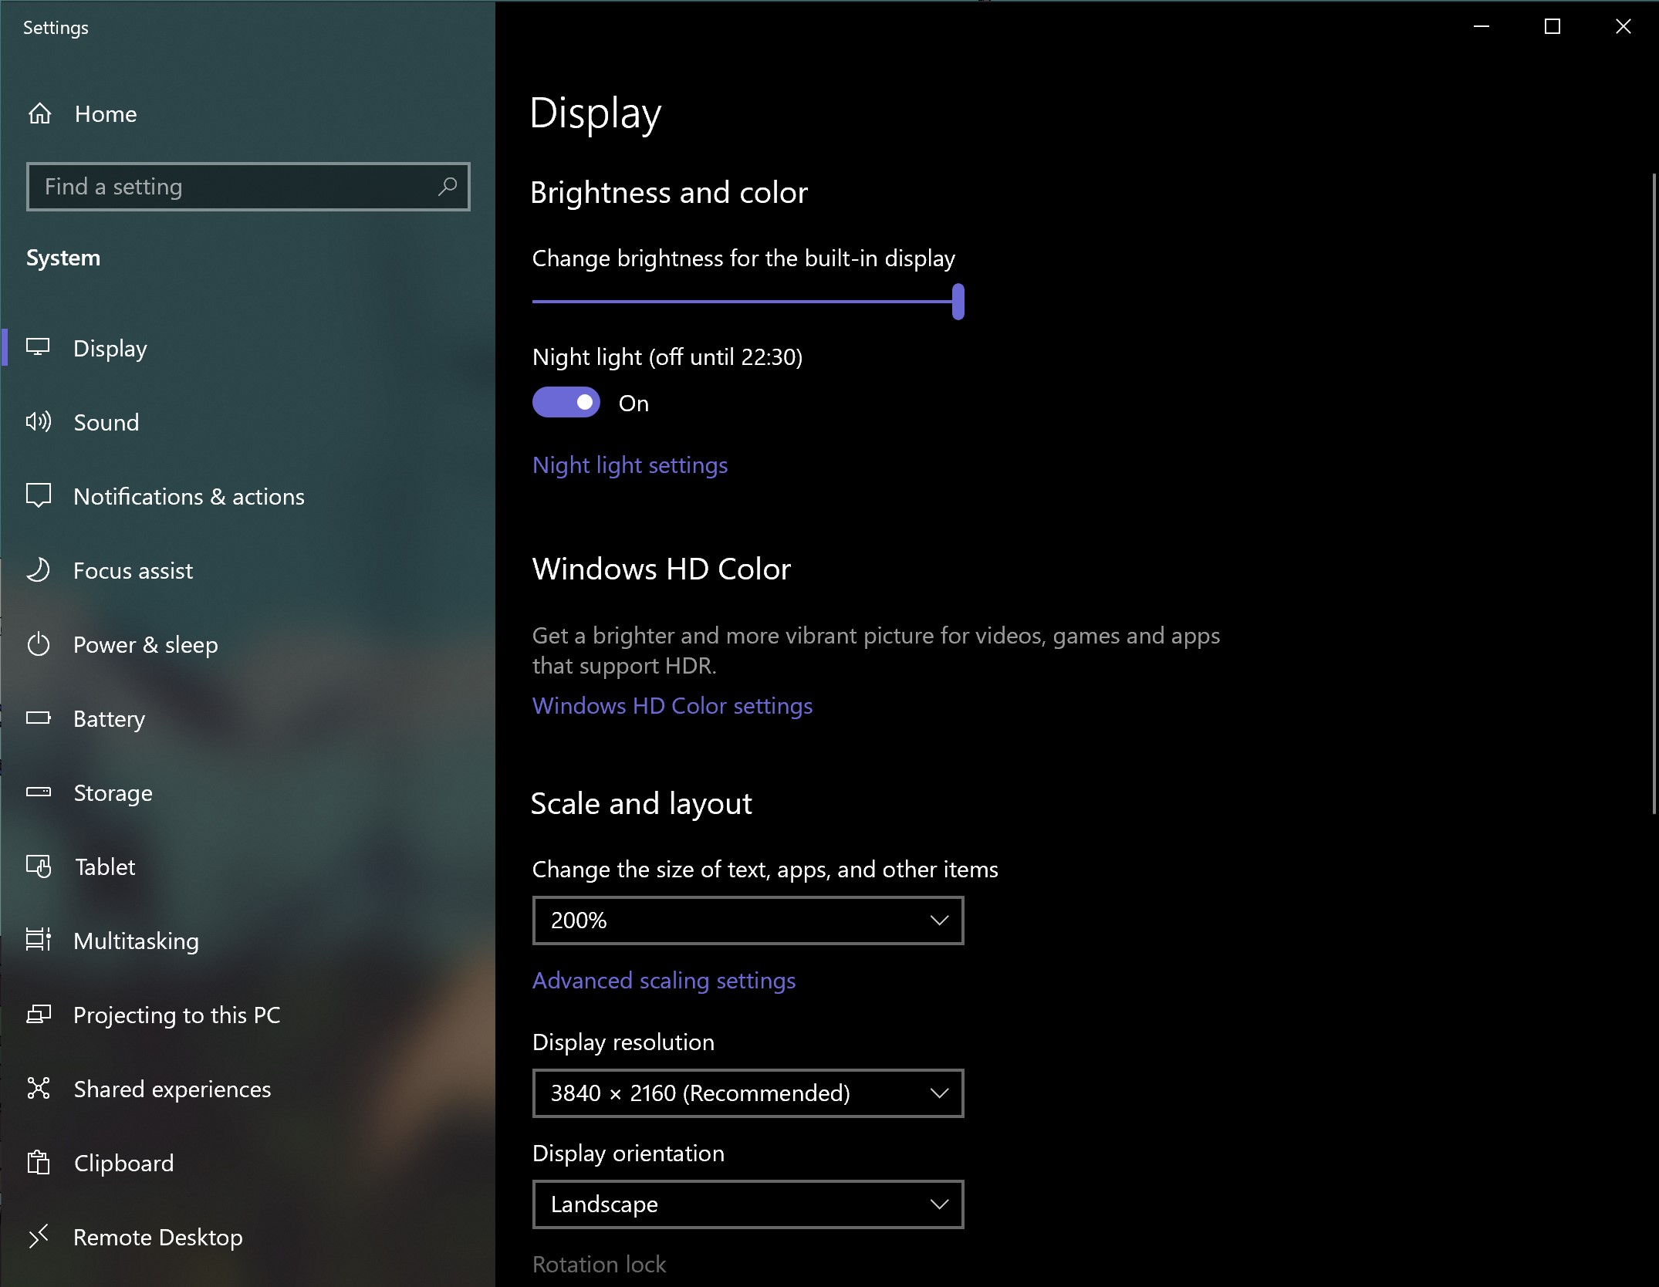The height and width of the screenshot is (1287, 1659).
Task: Open Windows HD Color settings link
Action: point(672,706)
